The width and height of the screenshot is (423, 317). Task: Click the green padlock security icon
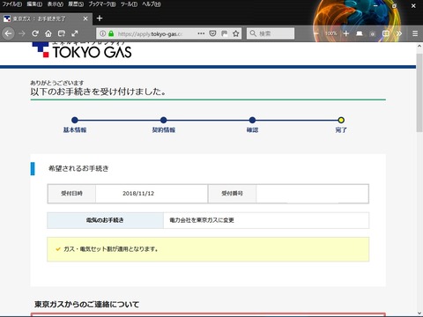click(111, 33)
